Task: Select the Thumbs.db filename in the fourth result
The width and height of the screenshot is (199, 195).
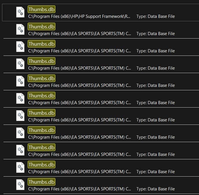Action: pos(42,61)
